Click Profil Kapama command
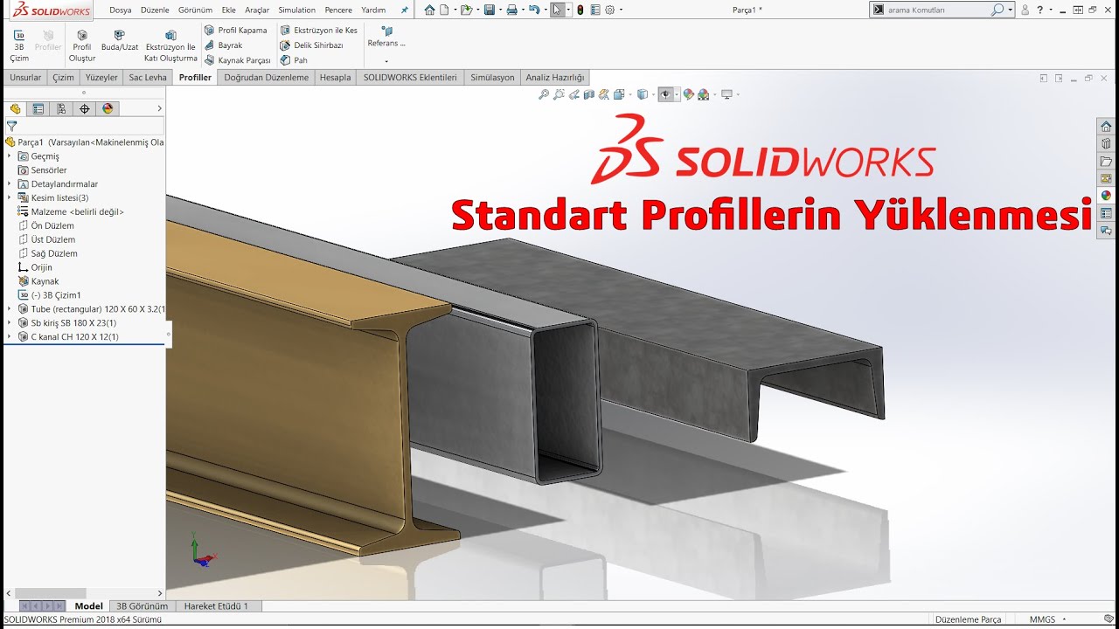The image size is (1119, 629). [236, 31]
